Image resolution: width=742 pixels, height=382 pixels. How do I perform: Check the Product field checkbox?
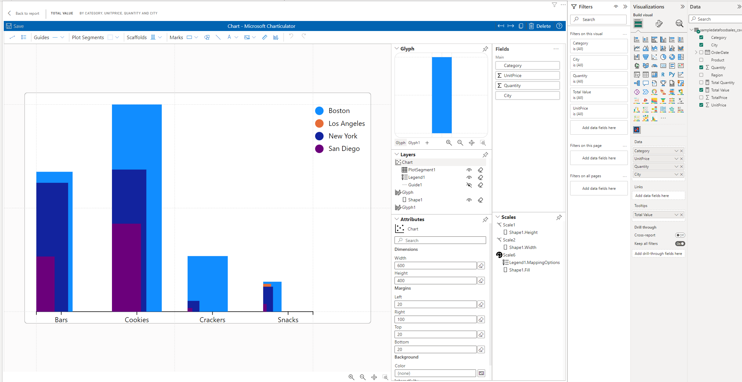point(701,60)
